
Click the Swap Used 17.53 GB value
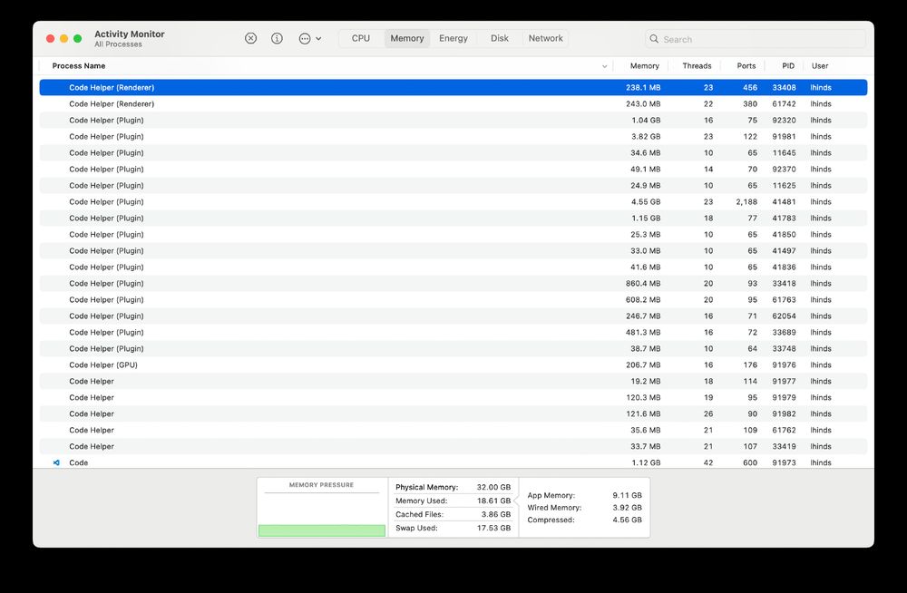click(493, 529)
